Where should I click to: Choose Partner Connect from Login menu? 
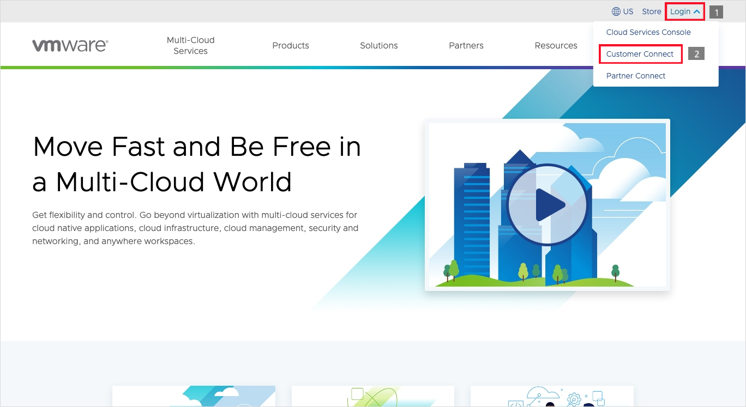(636, 76)
